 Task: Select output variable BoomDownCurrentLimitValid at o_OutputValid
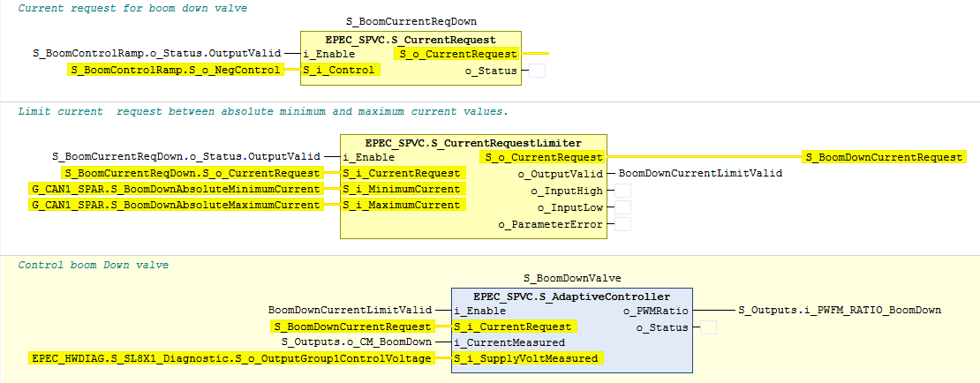coord(699,173)
